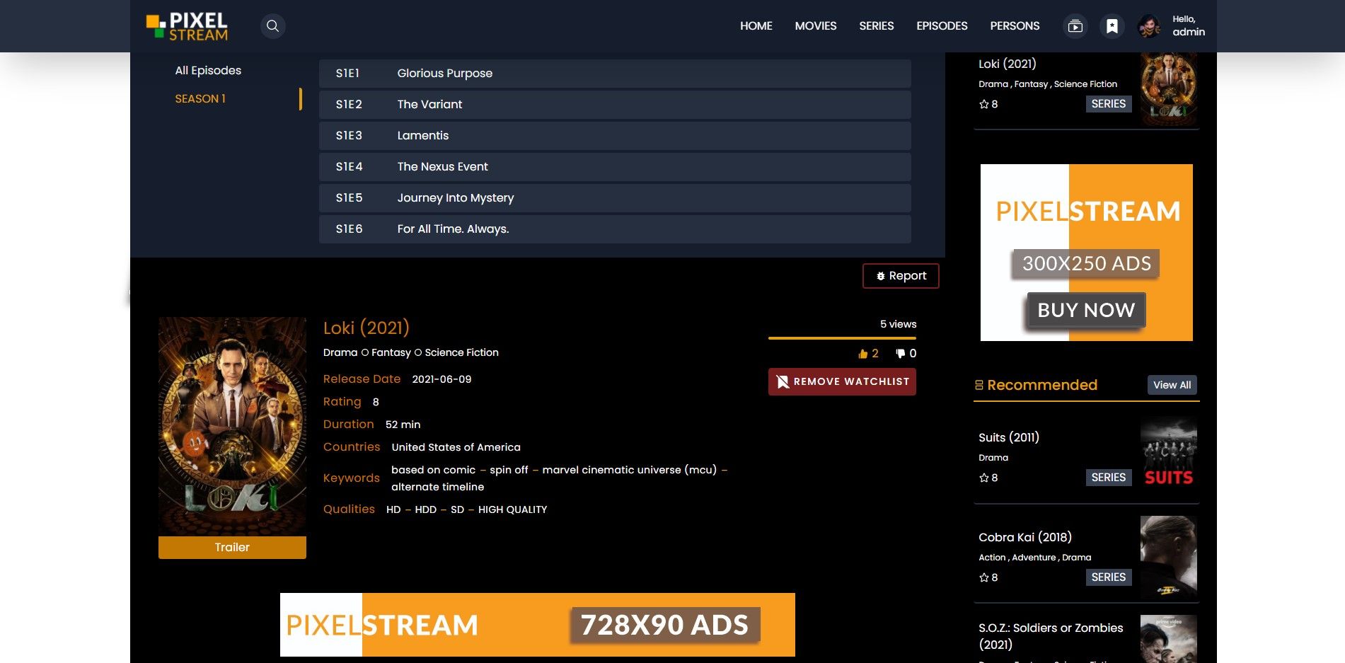Click the 728X90 ADS banner
The height and width of the screenshot is (663, 1345).
(x=538, y=625)
